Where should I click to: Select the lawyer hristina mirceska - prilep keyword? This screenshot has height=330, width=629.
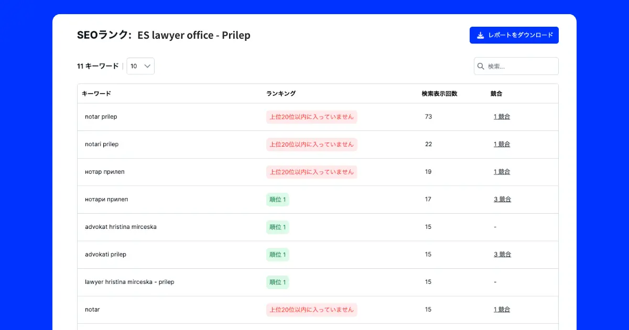coord(129,282)
